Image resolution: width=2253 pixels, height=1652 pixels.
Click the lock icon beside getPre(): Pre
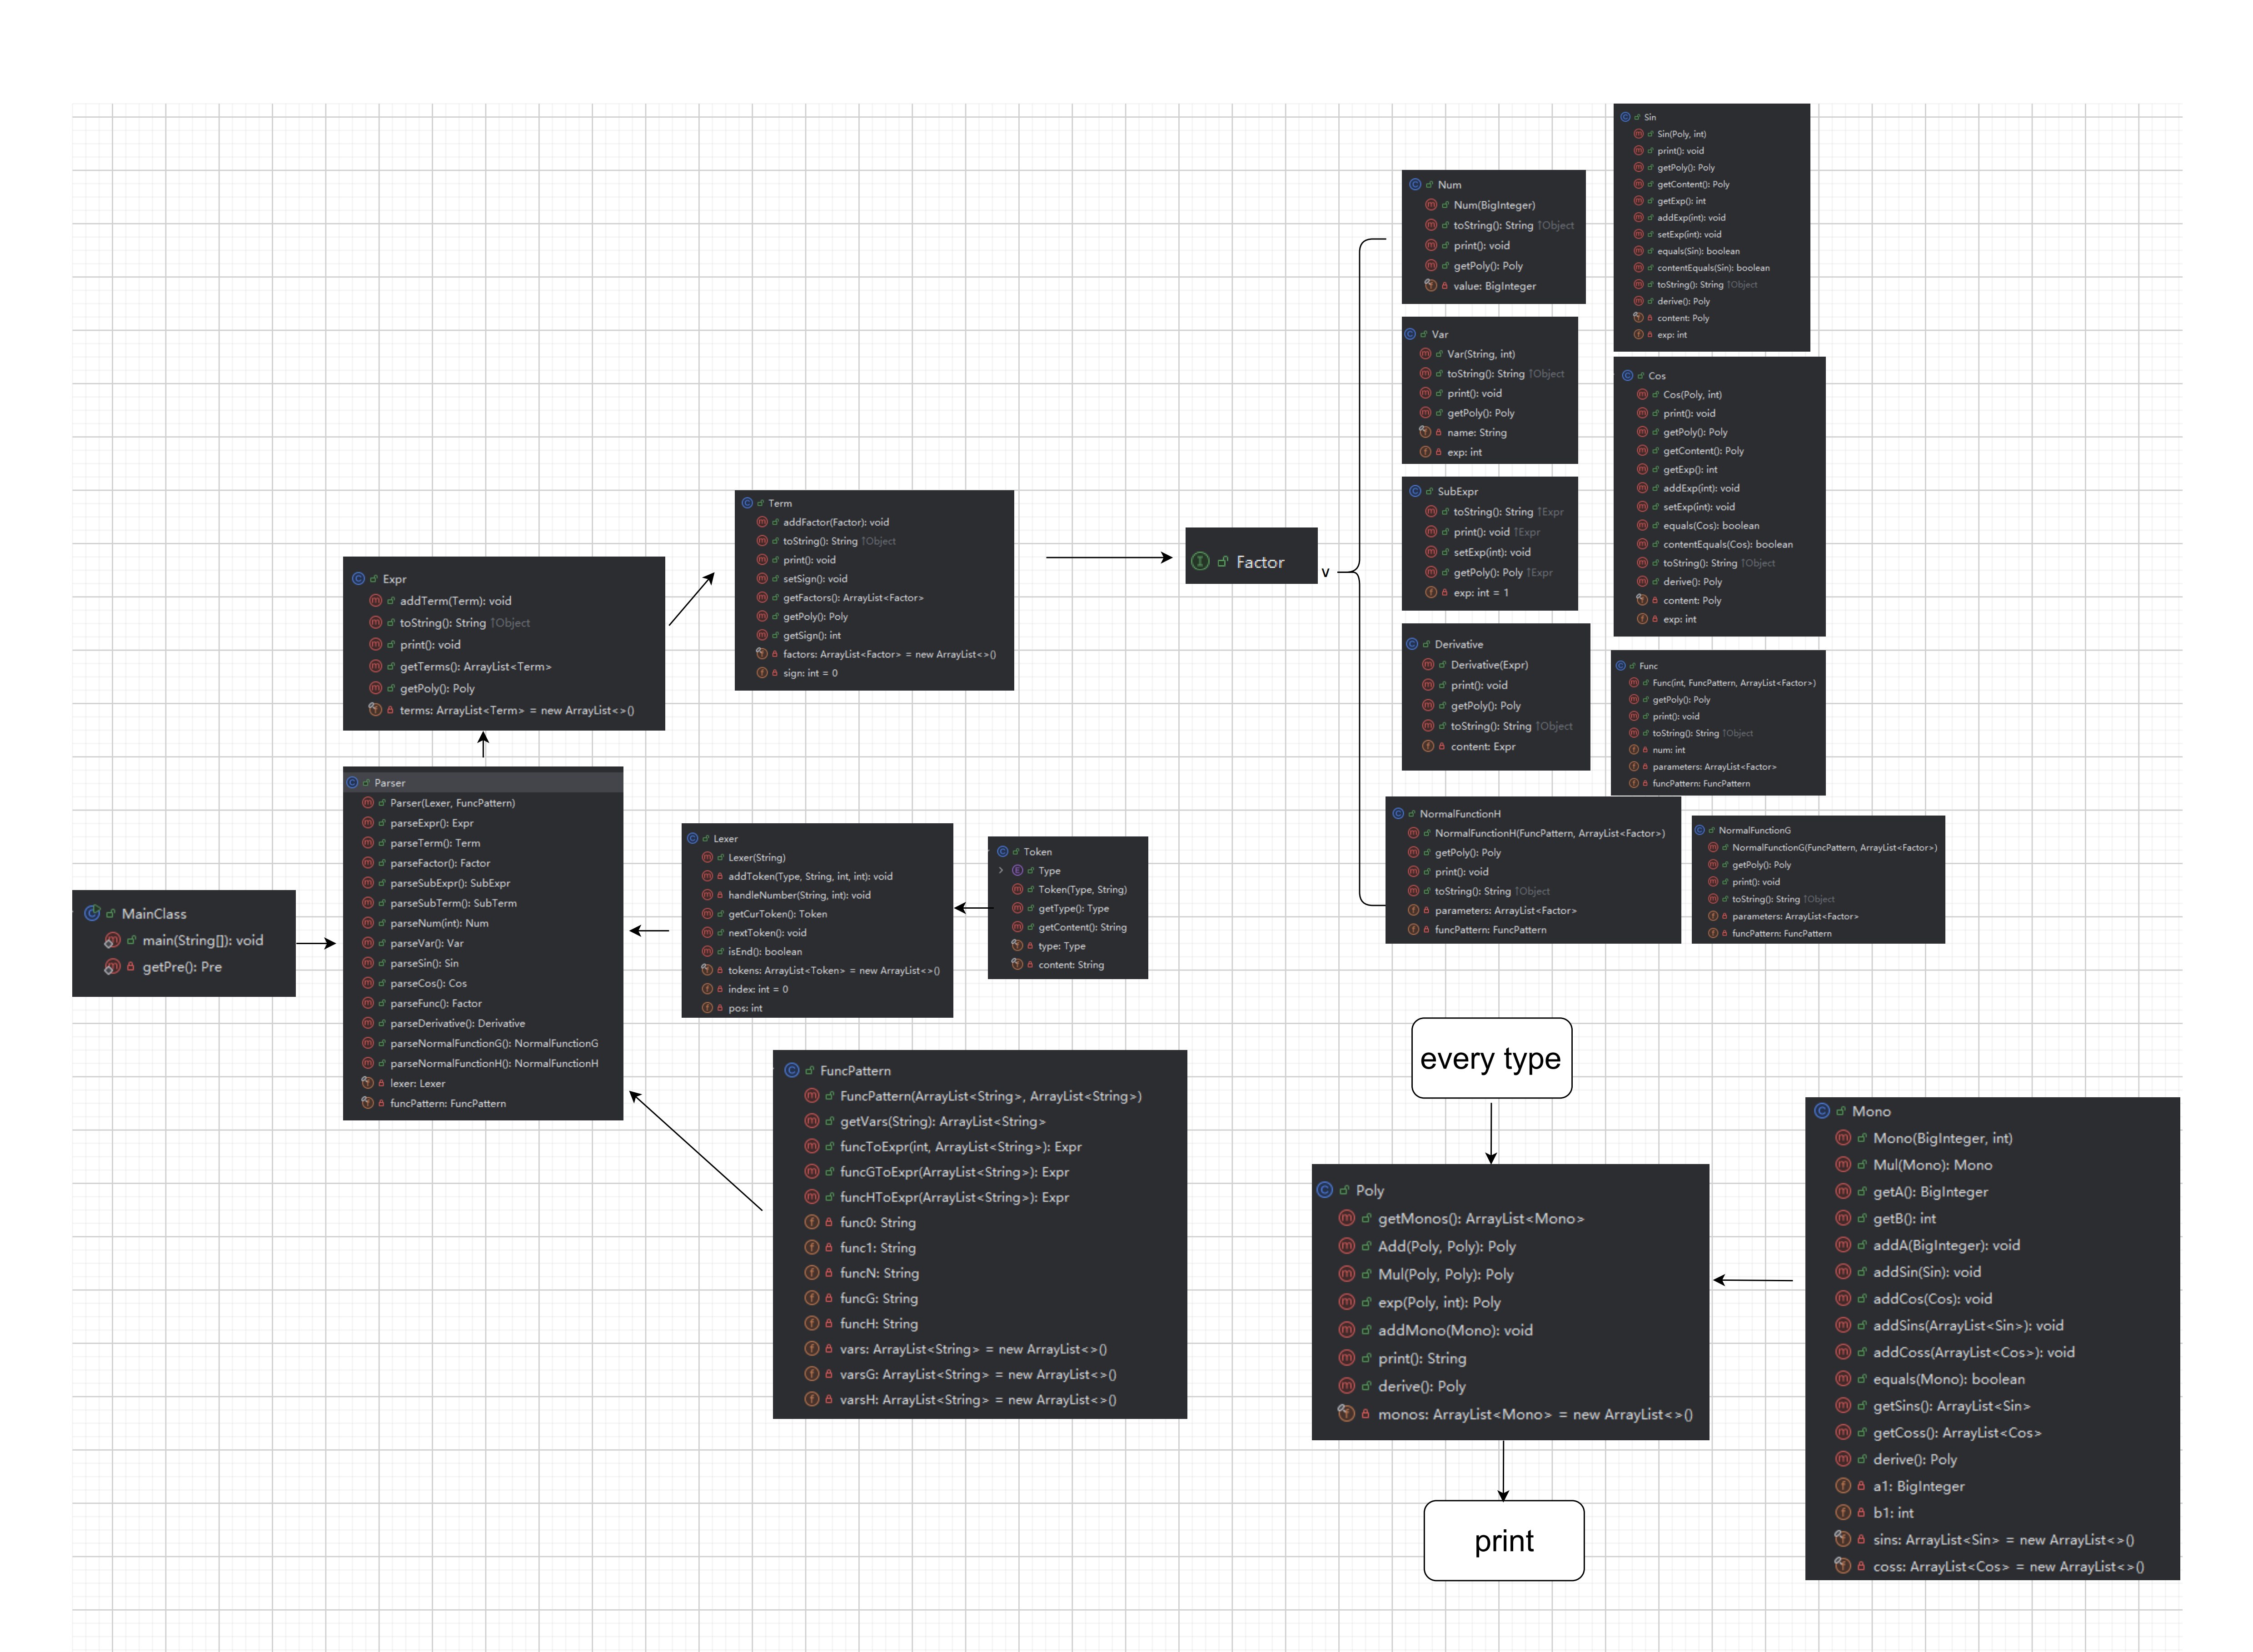tap(130, 966)
